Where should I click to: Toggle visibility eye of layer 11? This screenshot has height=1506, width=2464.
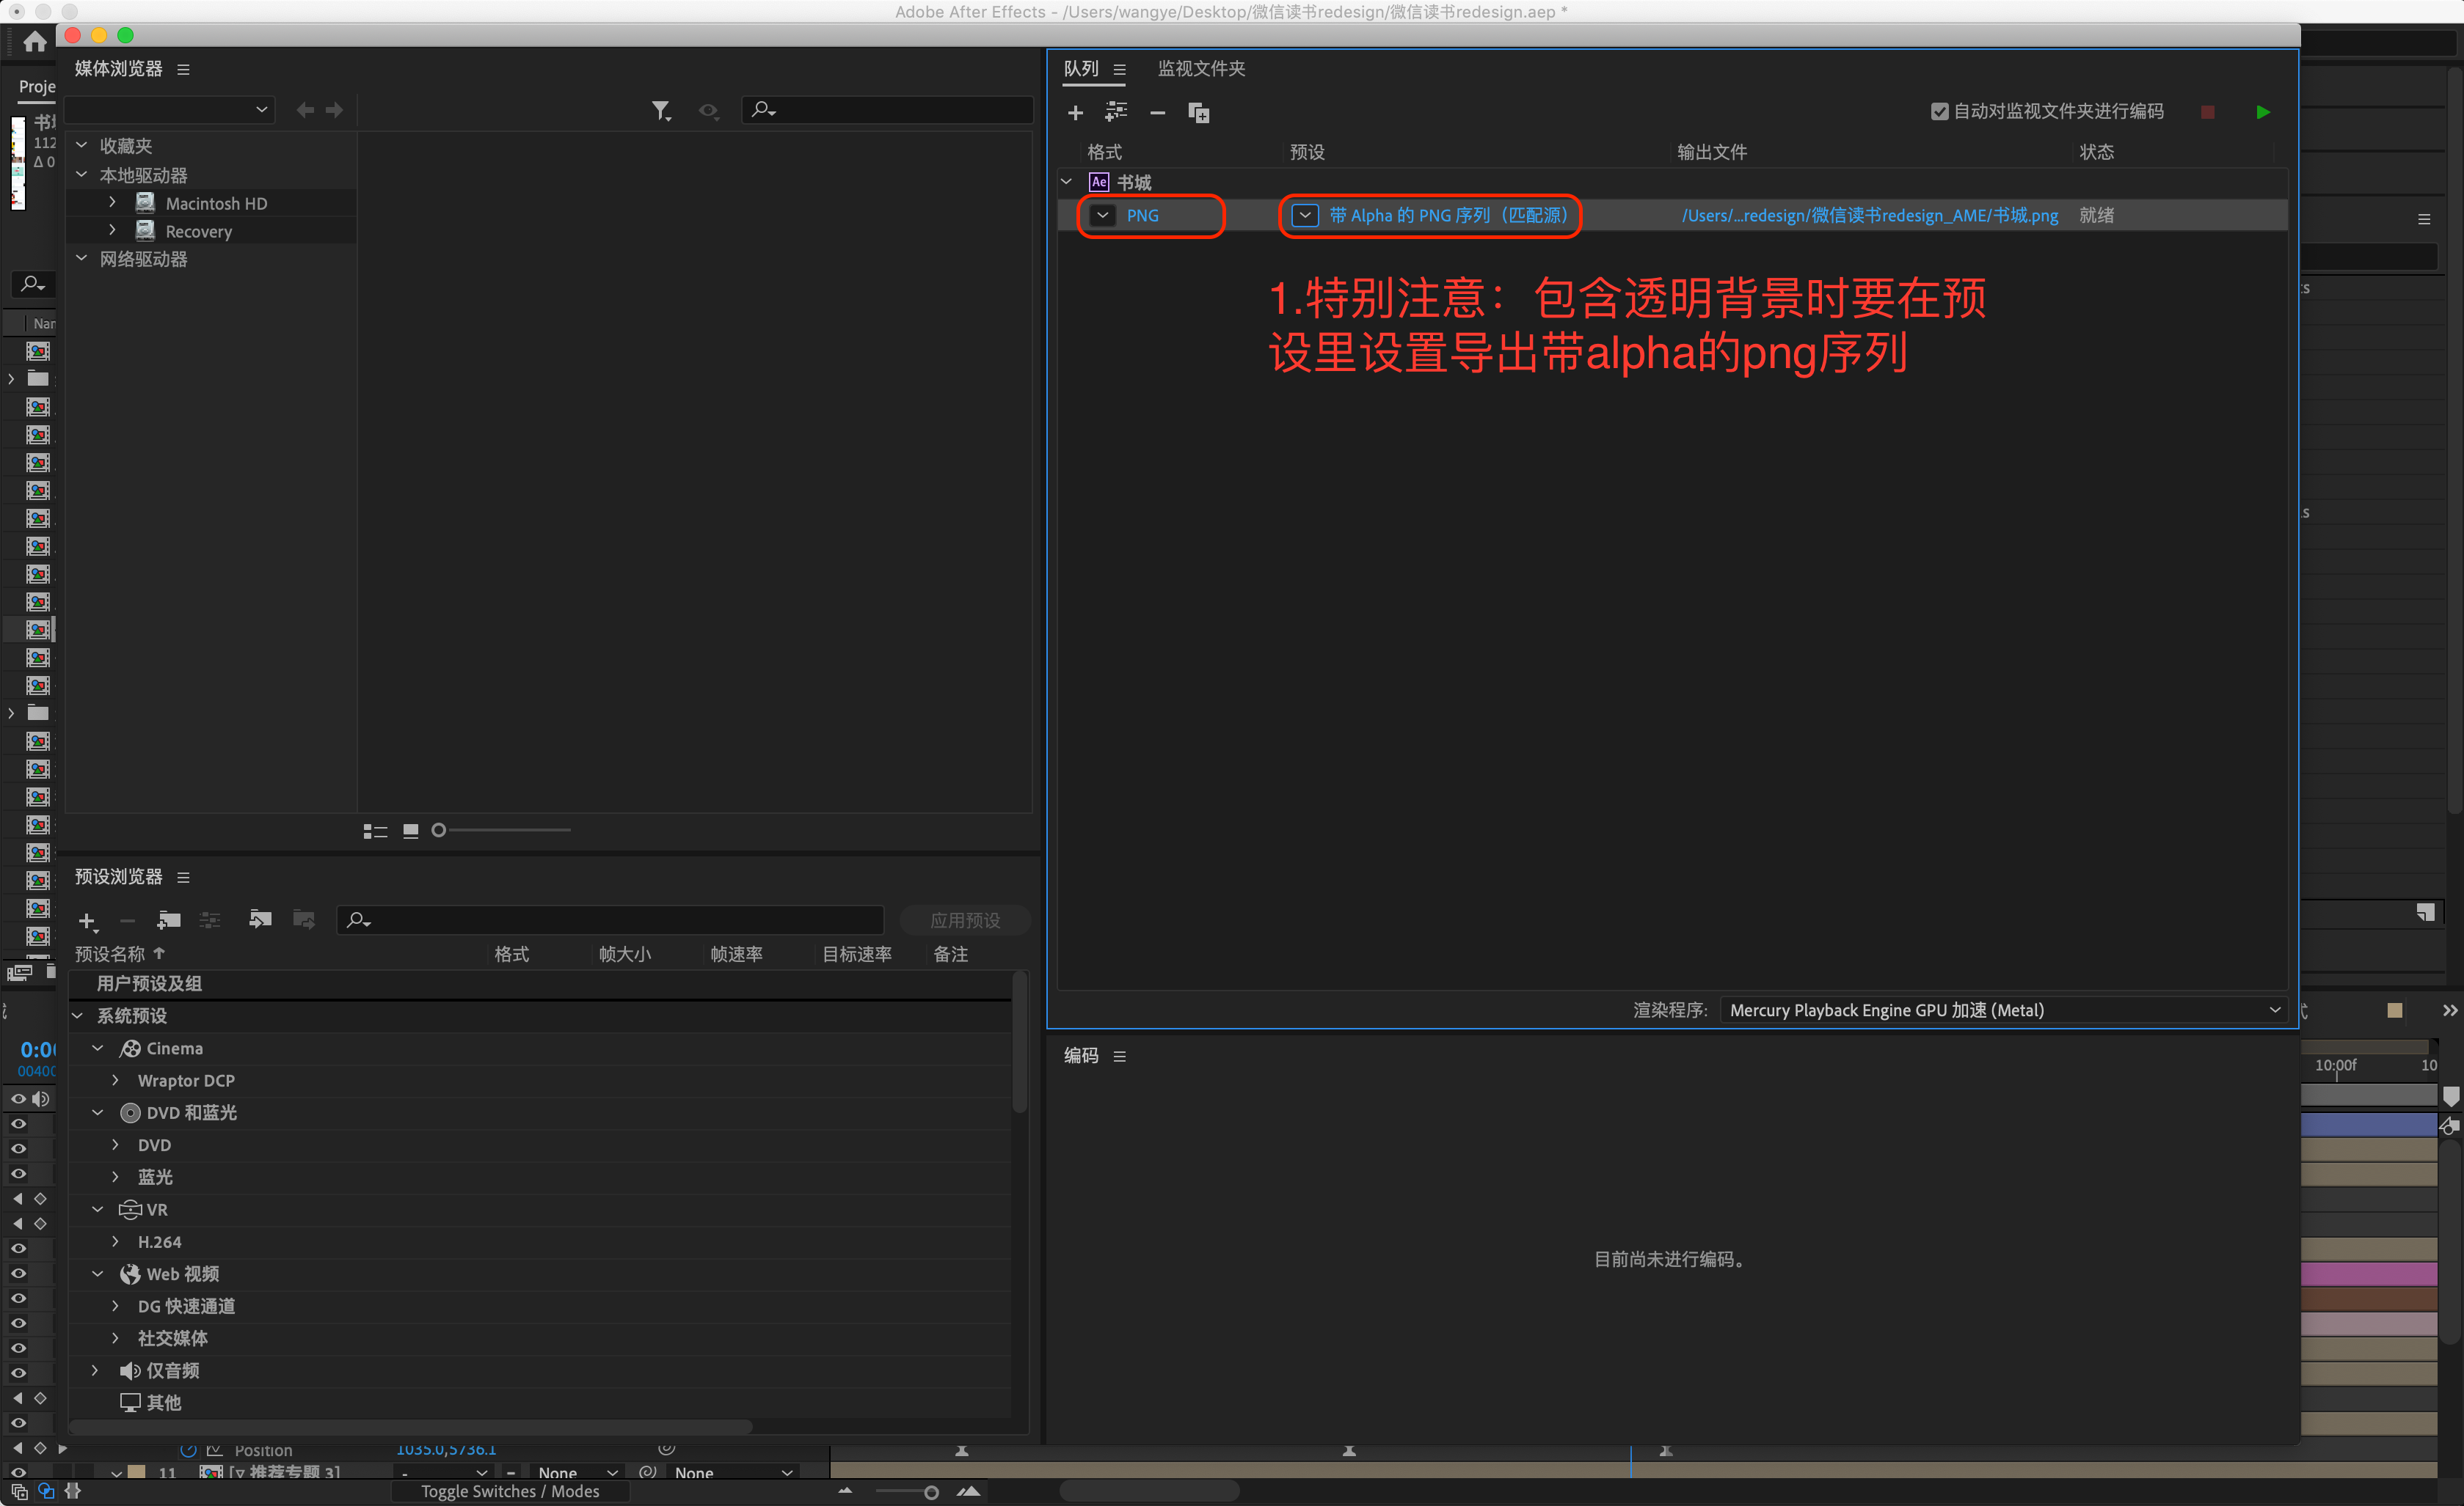(x=18, y=1472)
